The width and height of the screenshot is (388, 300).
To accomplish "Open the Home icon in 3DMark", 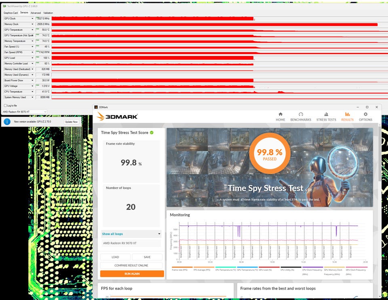I will pos(280,114).
